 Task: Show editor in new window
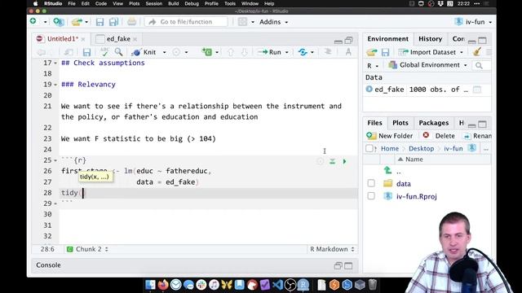[69, 52]
